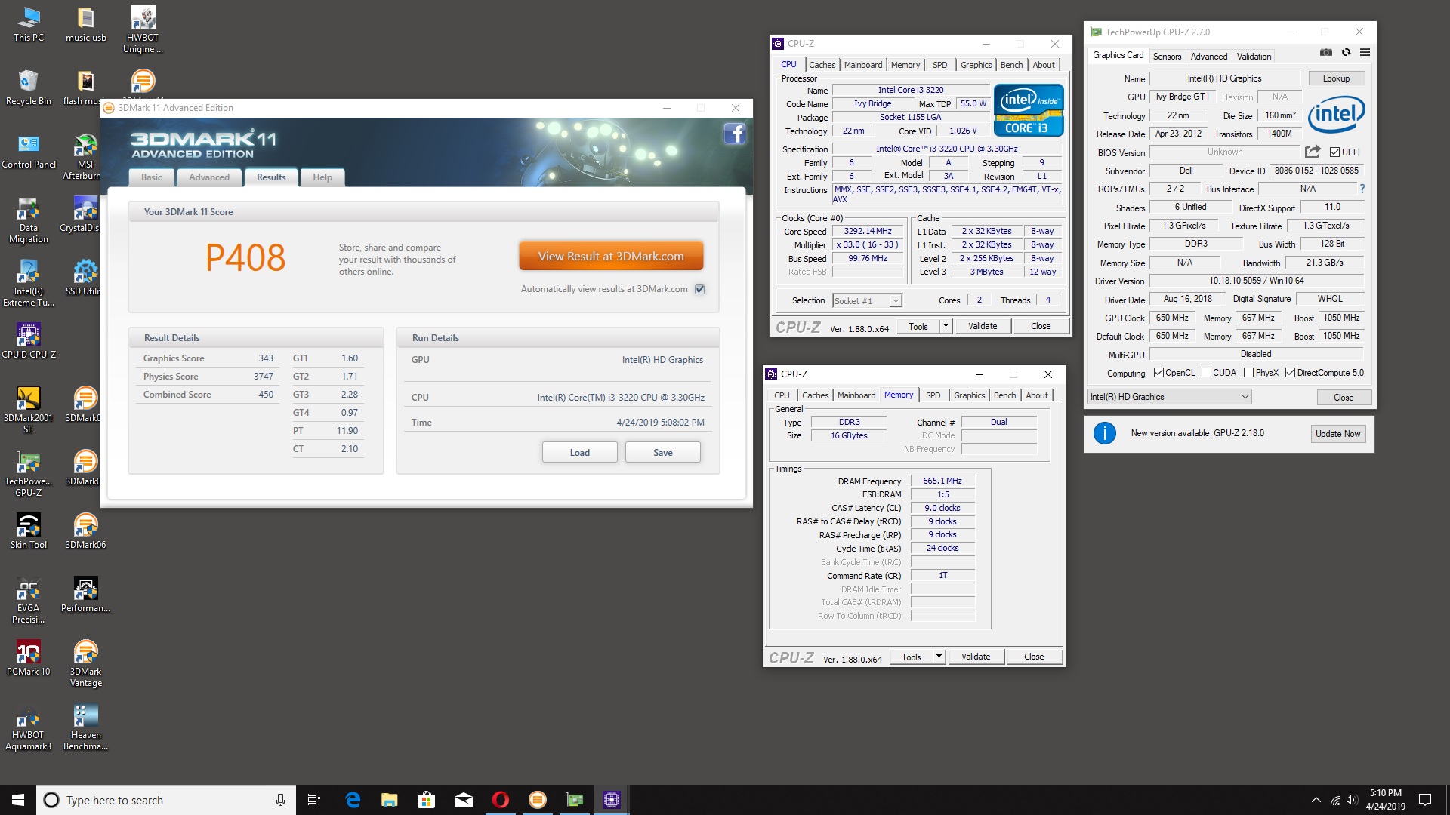This screenshot has width=1450, height=815.
Task: Select the PCMark 10 desktop icon
Action: pos(29,658)
